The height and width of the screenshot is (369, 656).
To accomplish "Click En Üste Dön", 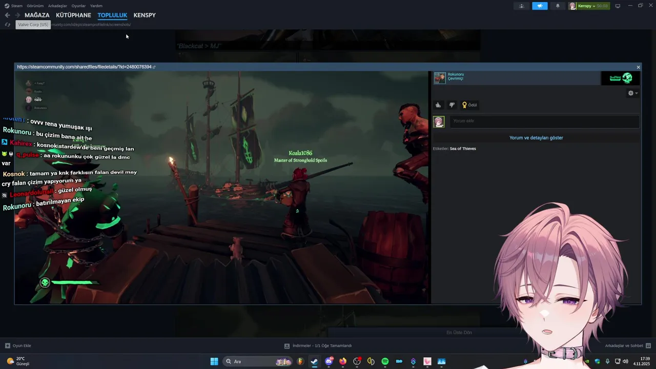I will click(459, 333).
